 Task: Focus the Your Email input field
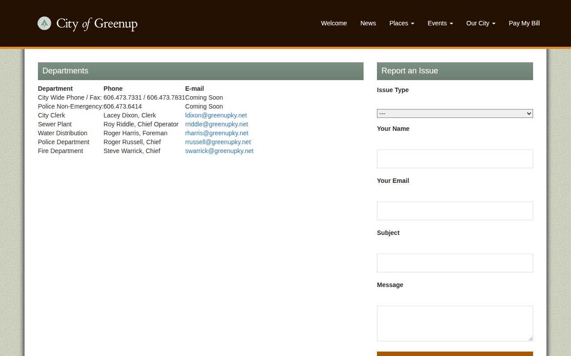click(455, 211)
